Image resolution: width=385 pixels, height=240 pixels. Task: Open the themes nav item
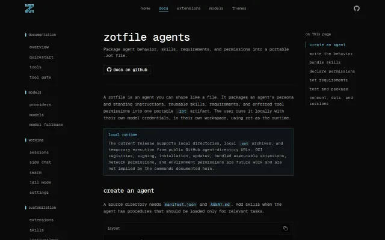[239, 8]
